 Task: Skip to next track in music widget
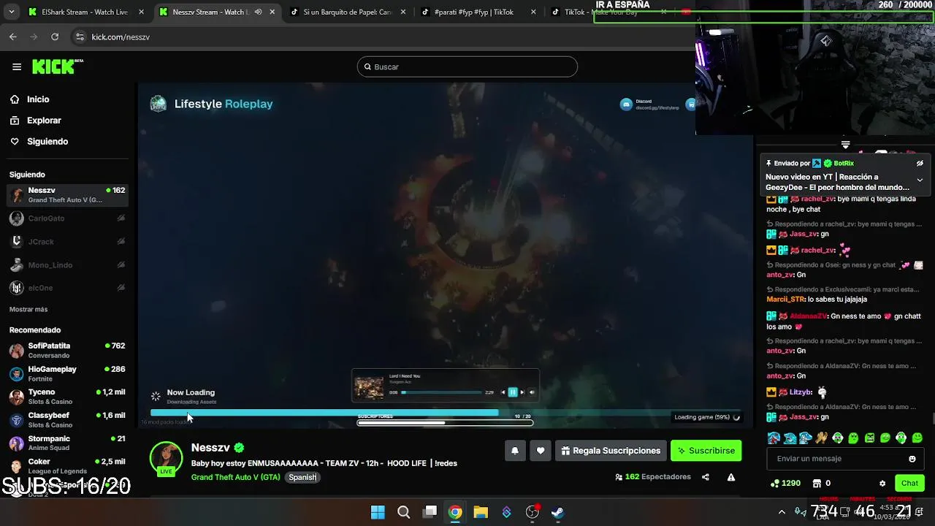click(522, 392)
